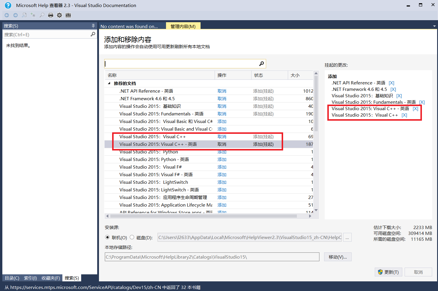Open viewer options gear icon
Image resolution: width=438 pixels, height=291 pixels.
pos(59,15)
